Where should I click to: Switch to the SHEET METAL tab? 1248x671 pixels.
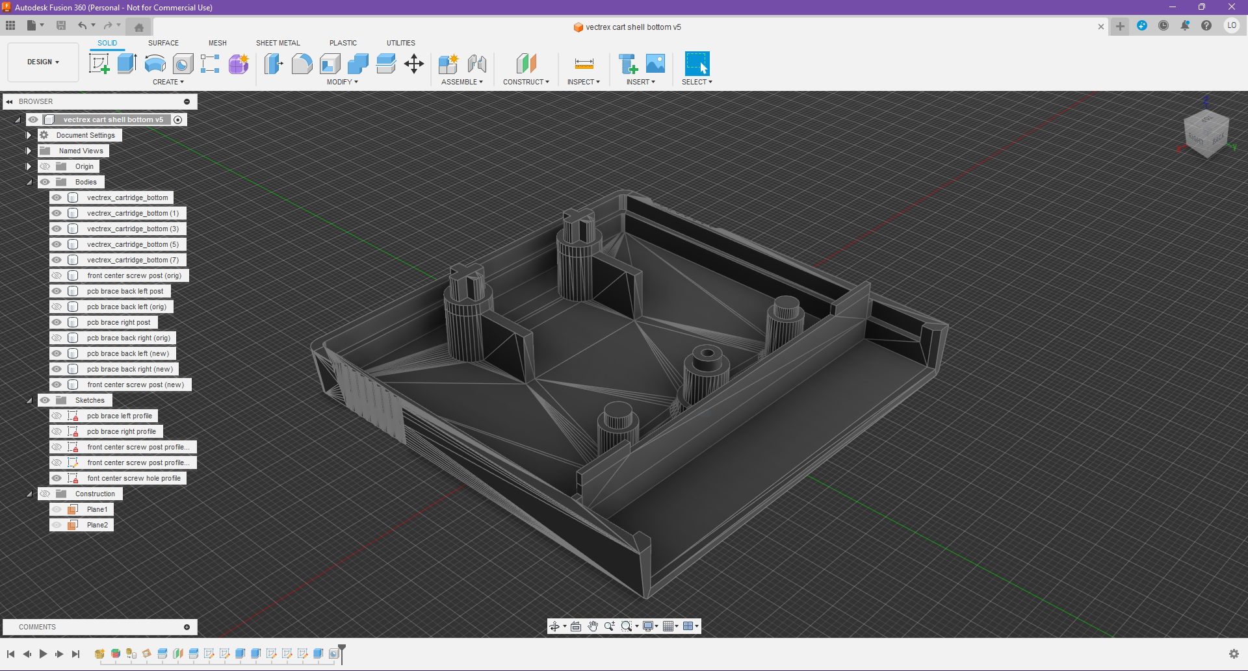pyautogui.click(x=278, y=43)
